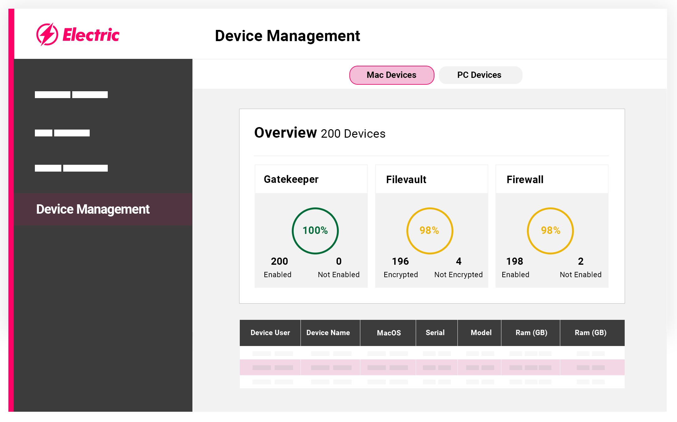Click the Electric lightning bolt logo
This screenshot has width=677, height=422.
point(47,35)
